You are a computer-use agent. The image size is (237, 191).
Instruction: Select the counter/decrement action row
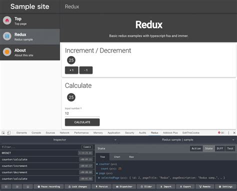pos(47,172)
